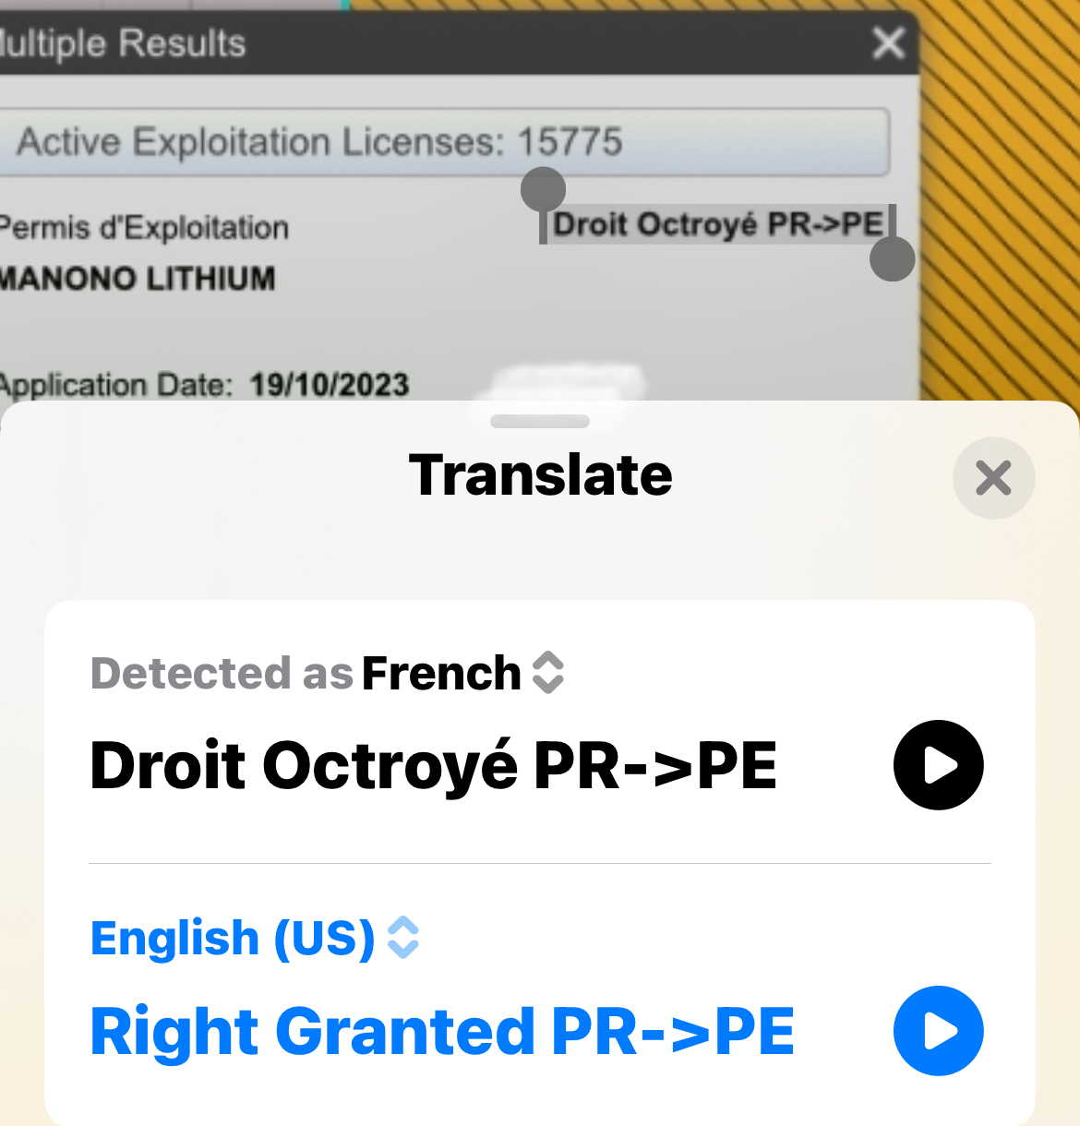Tap the source text Droit Octroyé PR->PE in sheet
Image resolution: width=1080 pixels, height=1126 pixels.
coord(434,766)
